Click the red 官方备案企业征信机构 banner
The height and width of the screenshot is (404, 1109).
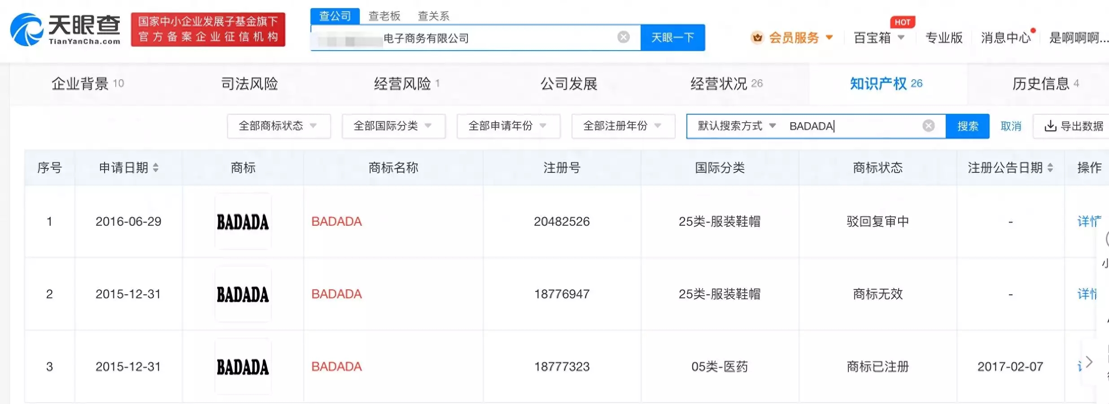pos(208,29)
